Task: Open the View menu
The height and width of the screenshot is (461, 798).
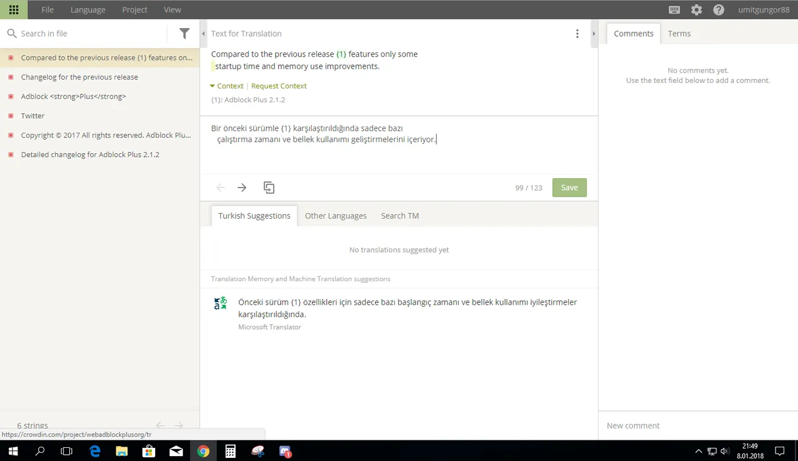Action: 172,9
